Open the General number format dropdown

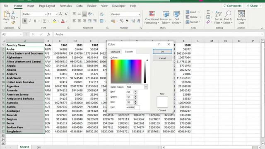(x=139, y=14)
